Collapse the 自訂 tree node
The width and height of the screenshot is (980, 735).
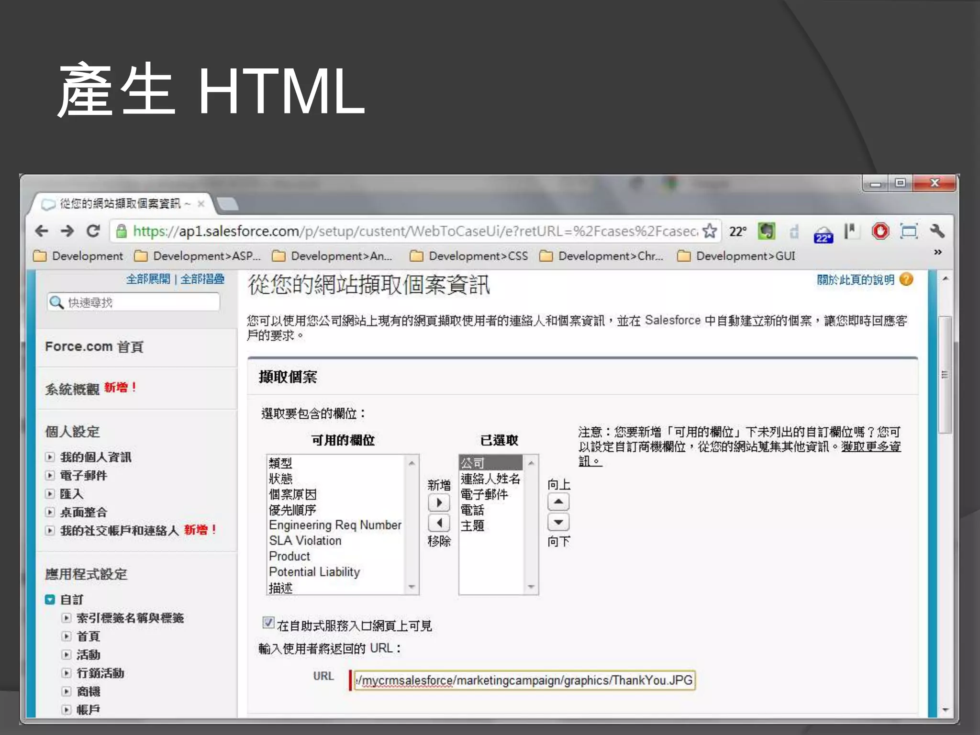(50, 600)
